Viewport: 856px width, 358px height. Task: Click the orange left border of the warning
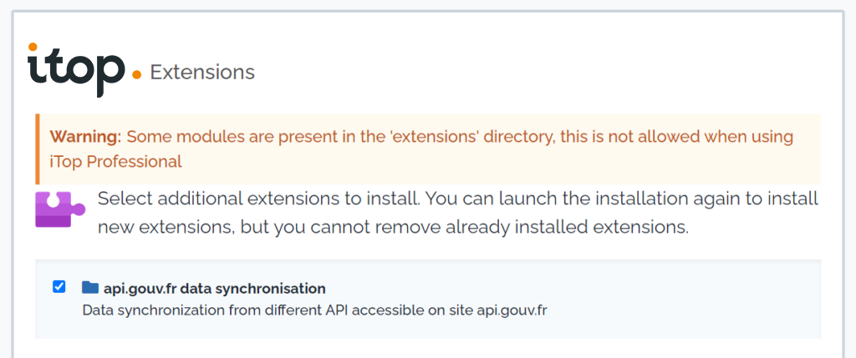[37, 149]
